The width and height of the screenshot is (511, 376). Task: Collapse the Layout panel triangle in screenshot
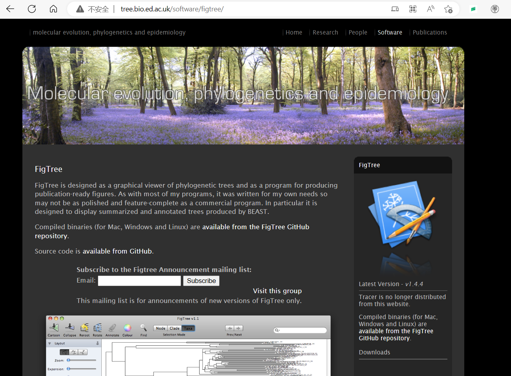[49, 343]
